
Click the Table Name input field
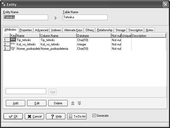click(85, 17)
